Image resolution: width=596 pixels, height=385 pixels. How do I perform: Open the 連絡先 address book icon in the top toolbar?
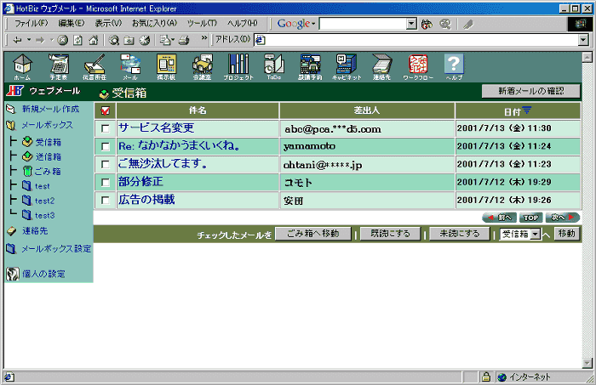click(381, 66)
